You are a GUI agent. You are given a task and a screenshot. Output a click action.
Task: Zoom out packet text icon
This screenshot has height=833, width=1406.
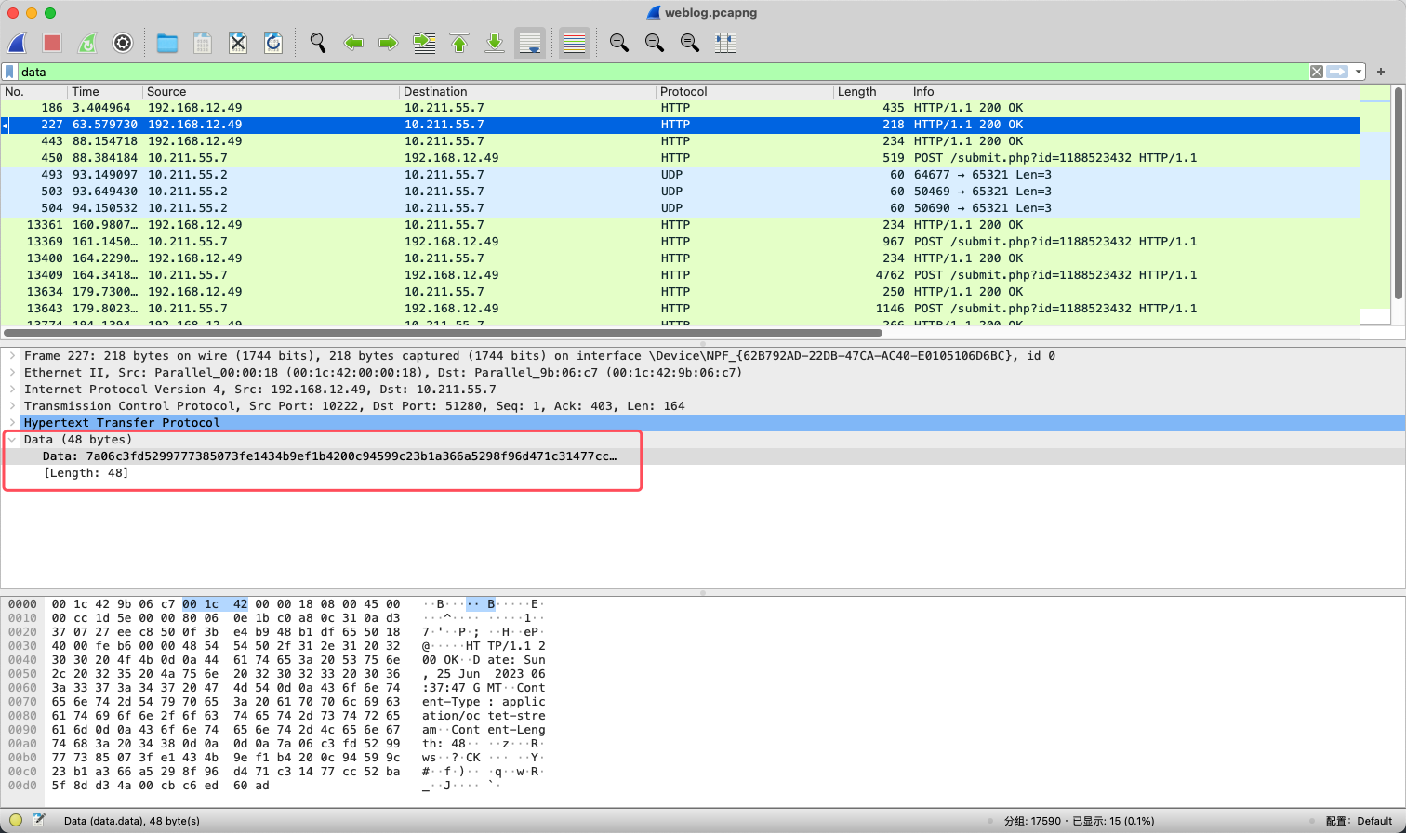coord(655,43)
